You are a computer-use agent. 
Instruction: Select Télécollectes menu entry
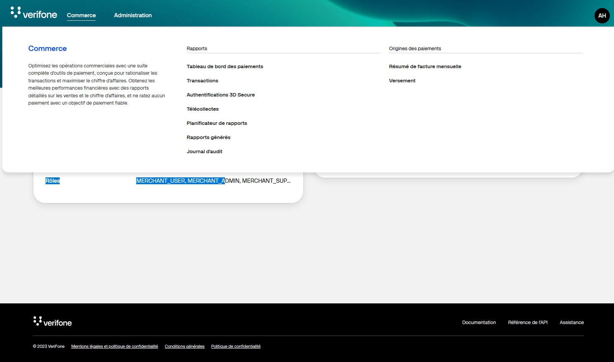(x=202, y=109)
